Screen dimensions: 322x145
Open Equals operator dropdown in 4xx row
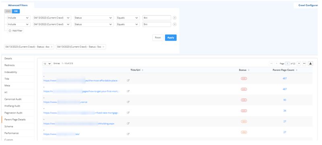click(128, 18)
